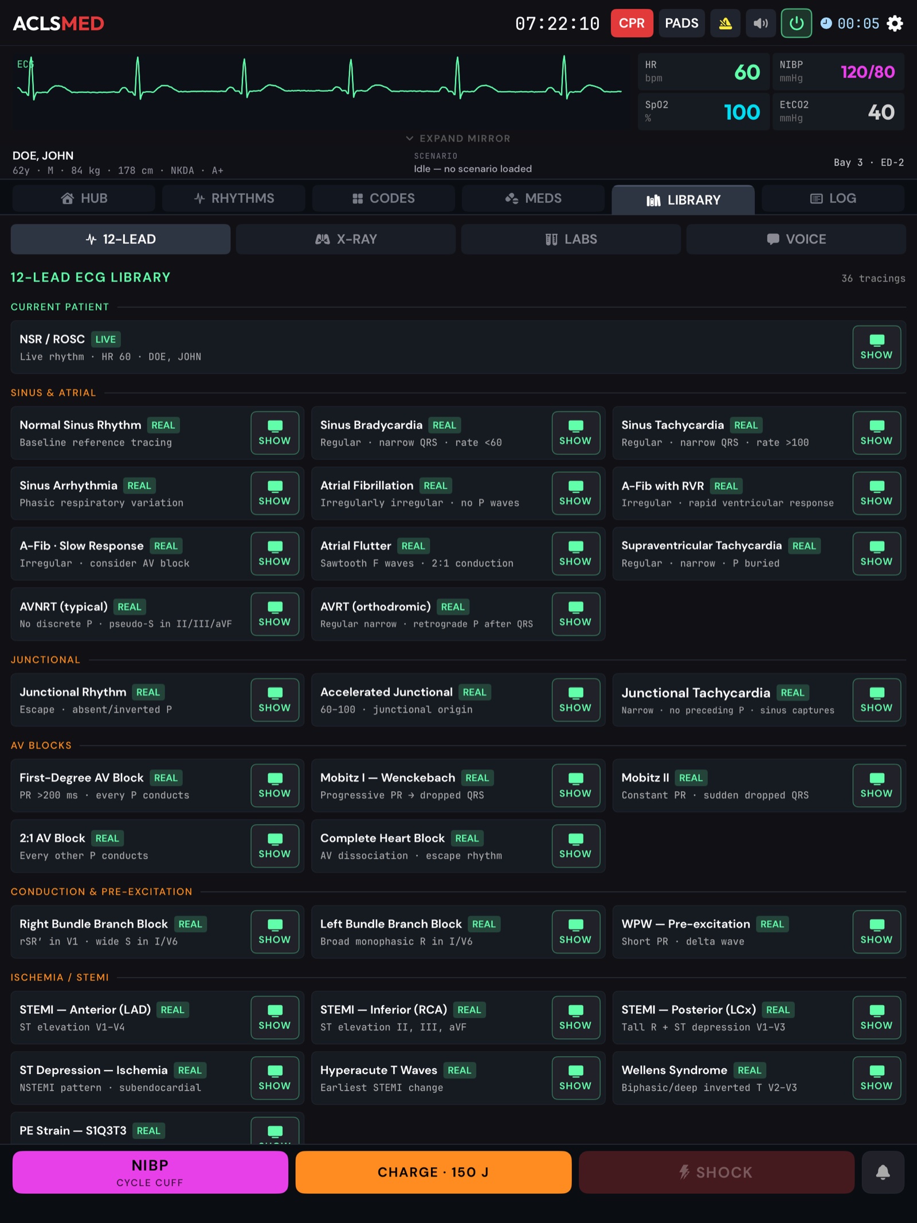Show A-Fib with RVR tracing
This screenshot has height=1223, width=917.
[876, 493]
